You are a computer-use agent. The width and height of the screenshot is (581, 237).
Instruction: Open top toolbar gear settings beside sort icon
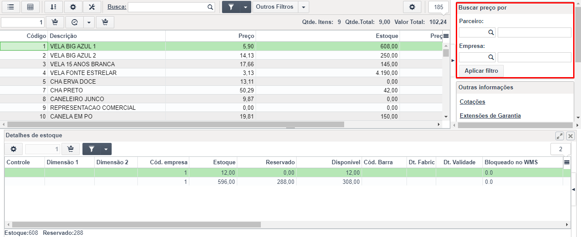(x=73, y=7)
